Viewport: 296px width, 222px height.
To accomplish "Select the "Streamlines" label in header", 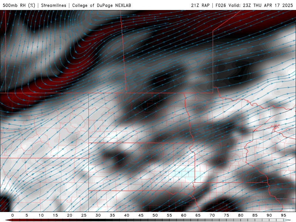I will coord(54,5).
